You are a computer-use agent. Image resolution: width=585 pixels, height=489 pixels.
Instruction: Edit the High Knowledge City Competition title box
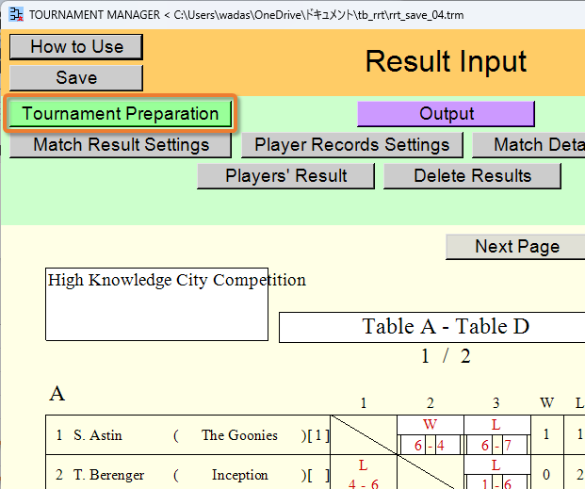pos(156,303)
